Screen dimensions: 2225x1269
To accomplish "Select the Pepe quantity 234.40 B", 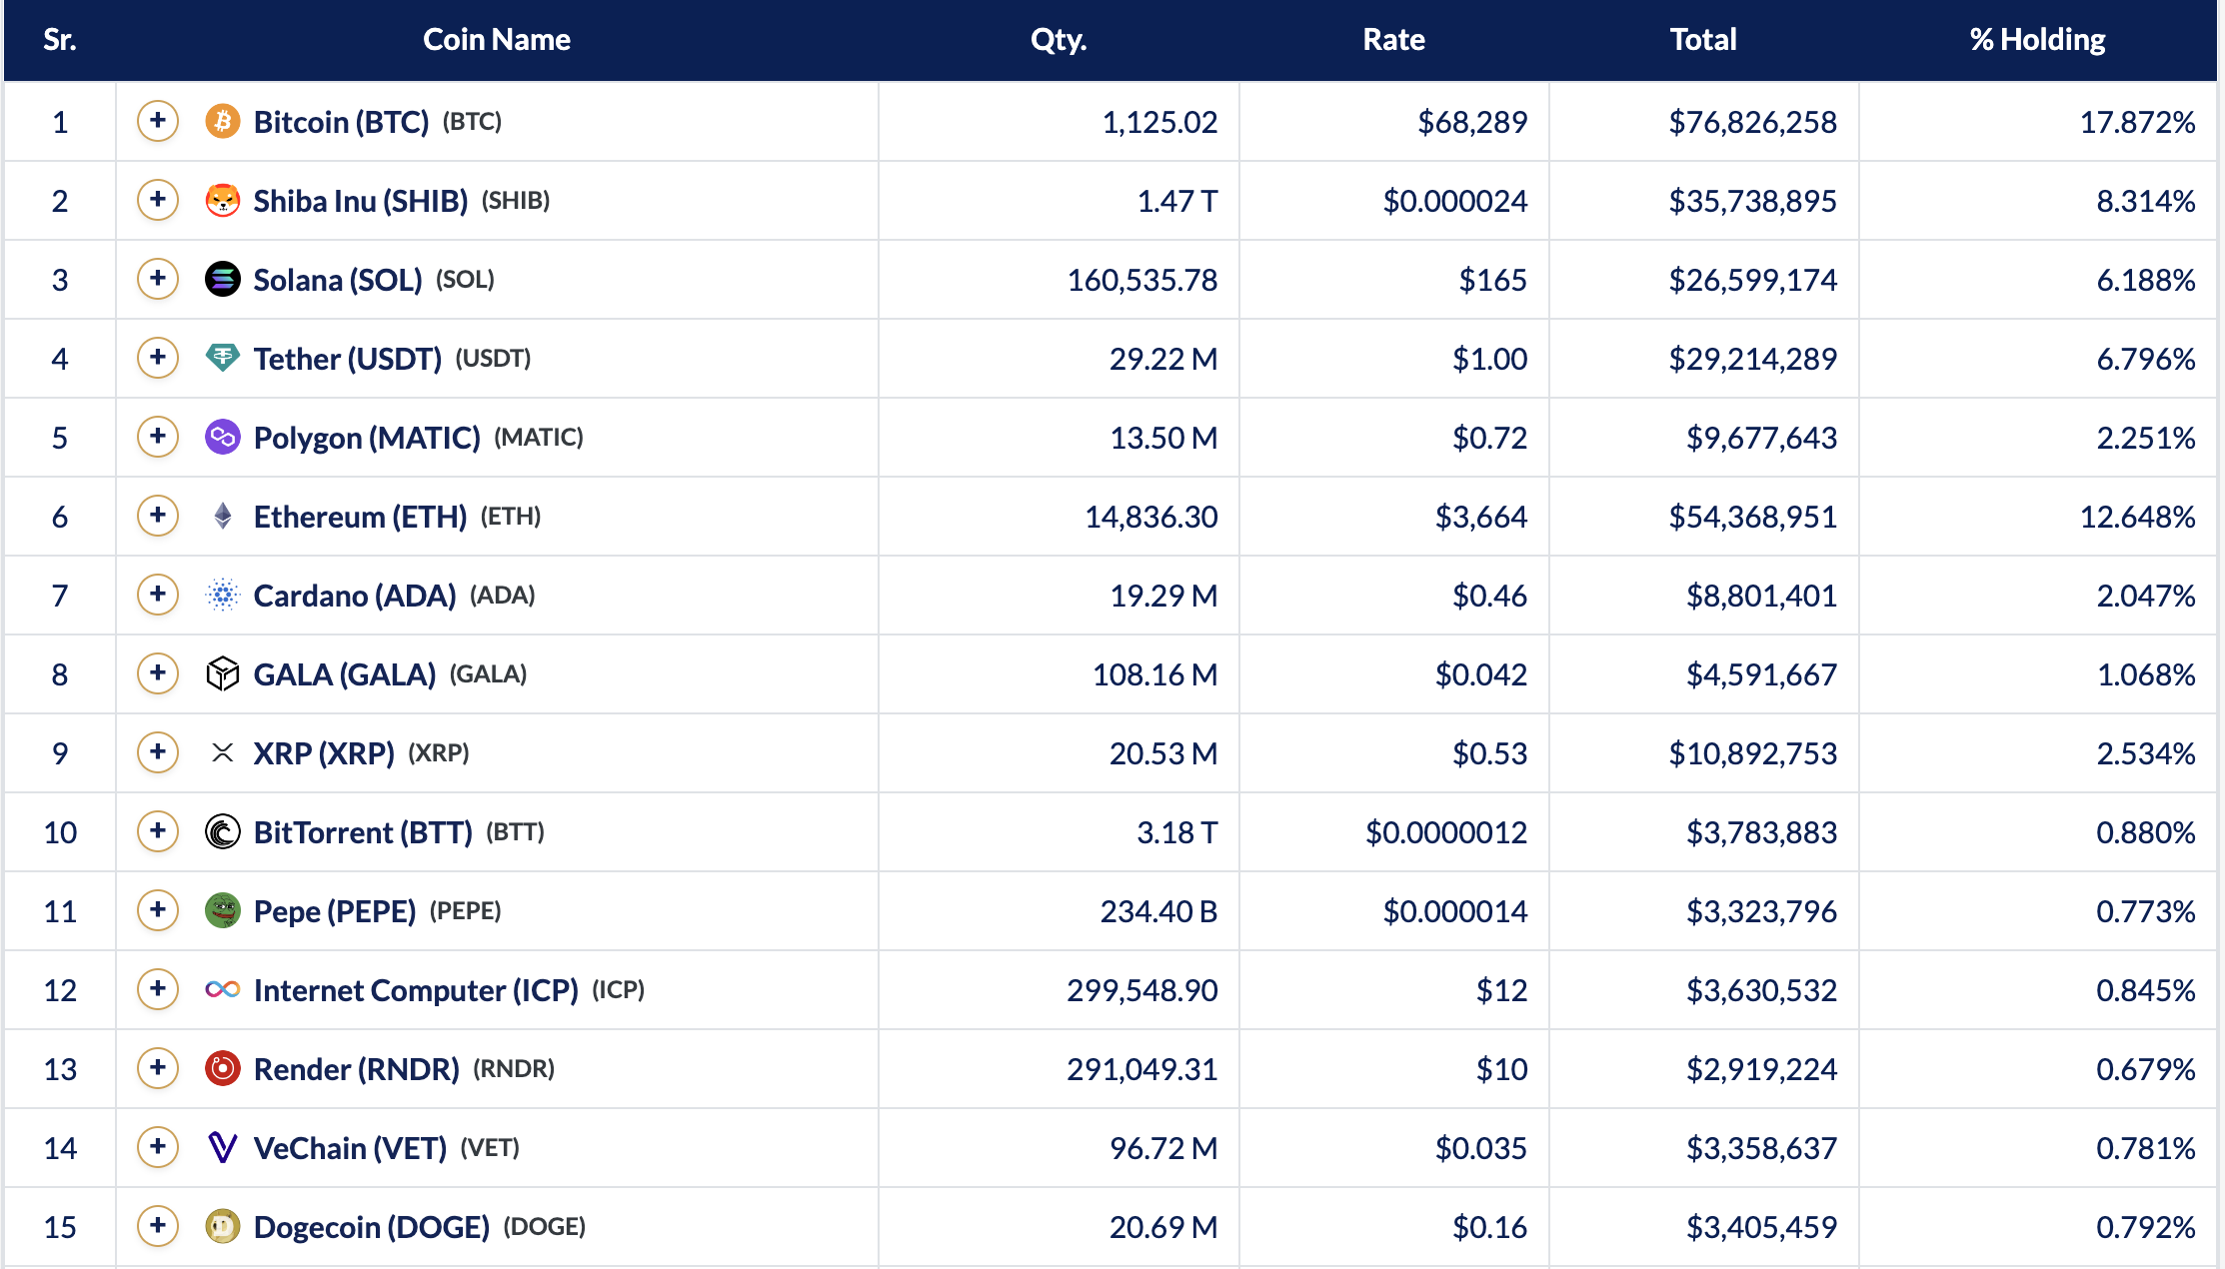I will coord(1158,911).
